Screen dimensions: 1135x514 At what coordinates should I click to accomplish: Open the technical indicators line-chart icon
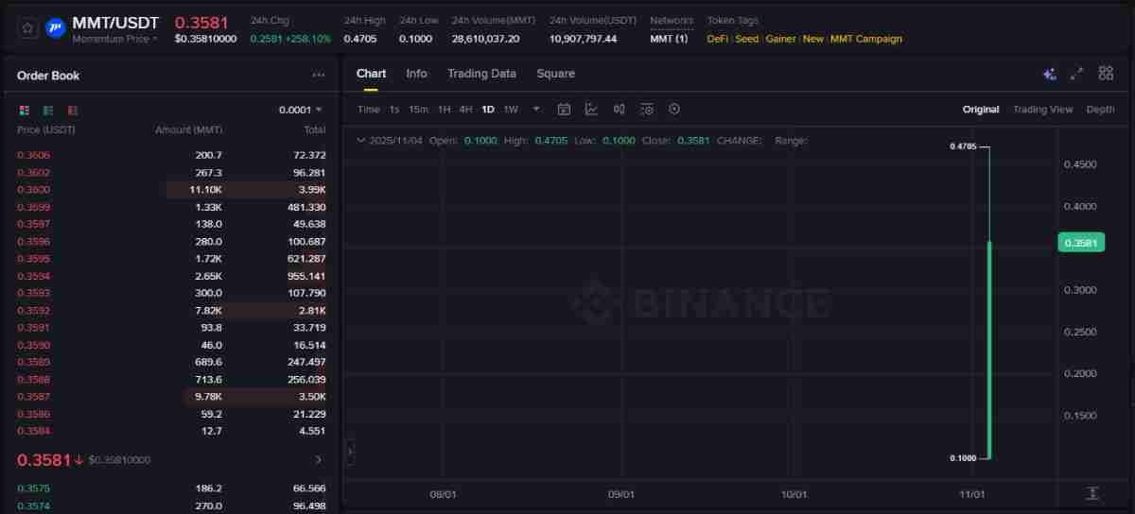click(x=591, y=110)
